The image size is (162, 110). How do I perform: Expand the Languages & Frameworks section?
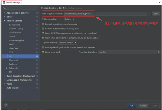tap(4, 80)
